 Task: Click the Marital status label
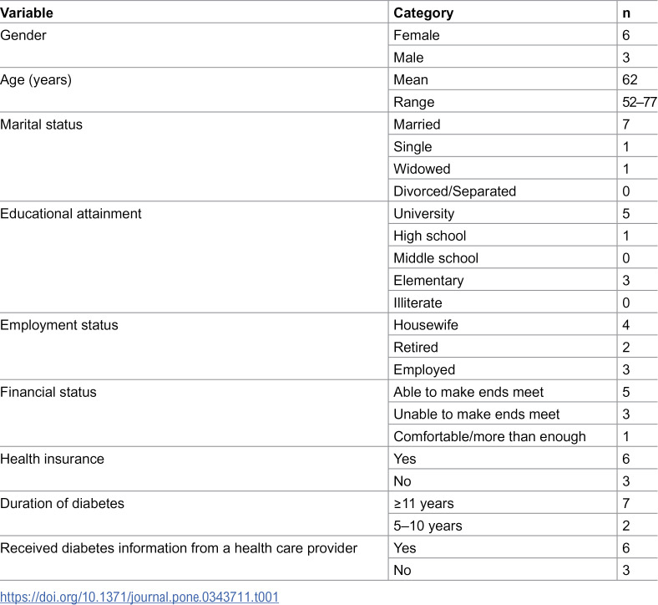click(x=41, y=125)
